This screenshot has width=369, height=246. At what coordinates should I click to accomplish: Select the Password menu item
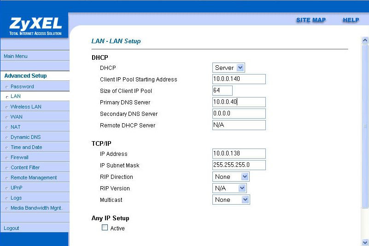[22, 86]
